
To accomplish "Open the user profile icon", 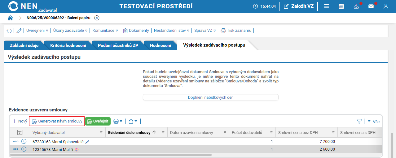I will [x=386, y=6].
